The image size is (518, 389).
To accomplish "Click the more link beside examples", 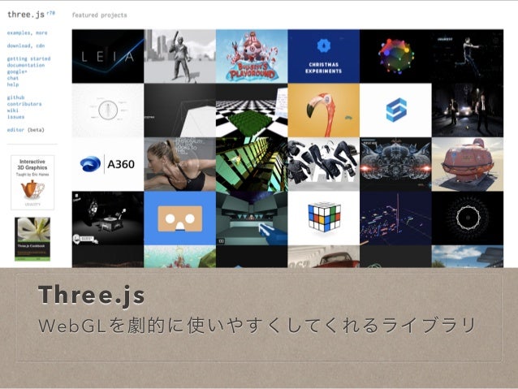I will 41,33.
